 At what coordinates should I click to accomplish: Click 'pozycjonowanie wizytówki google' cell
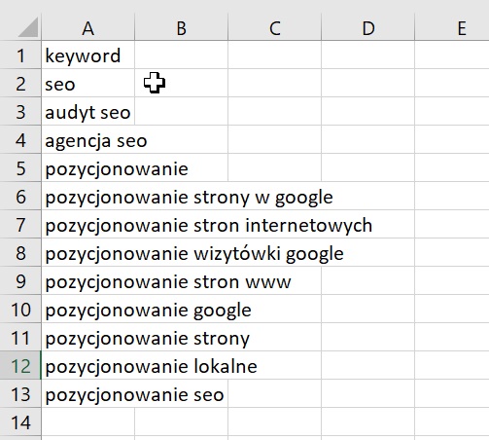click(87, 252)
